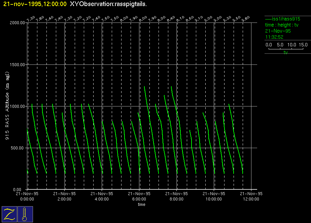Click the 'time' x-axis label
The image size is (311, 223).
point(141,205)
